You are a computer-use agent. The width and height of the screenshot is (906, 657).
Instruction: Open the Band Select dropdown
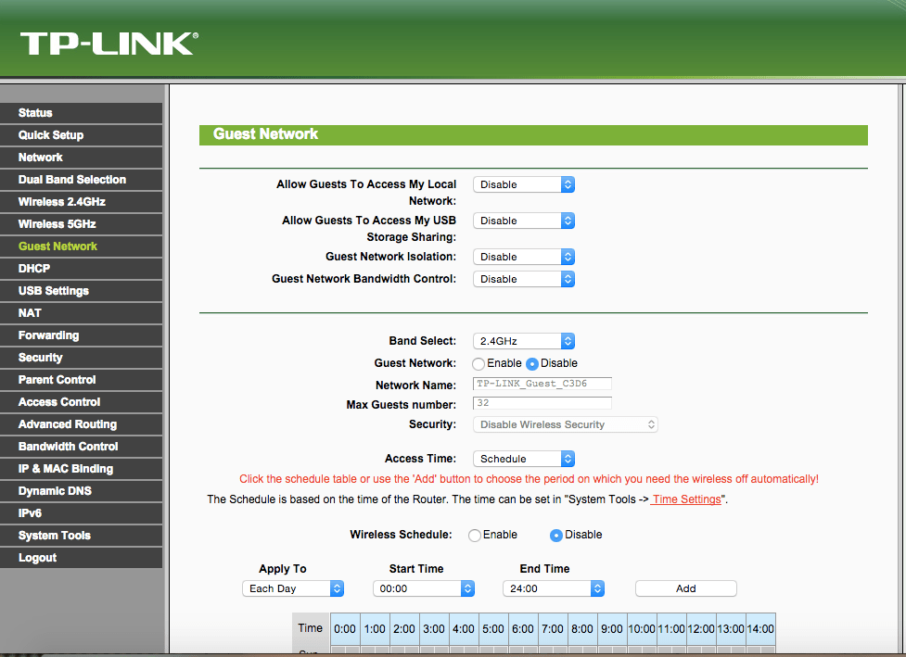[524, 341]
